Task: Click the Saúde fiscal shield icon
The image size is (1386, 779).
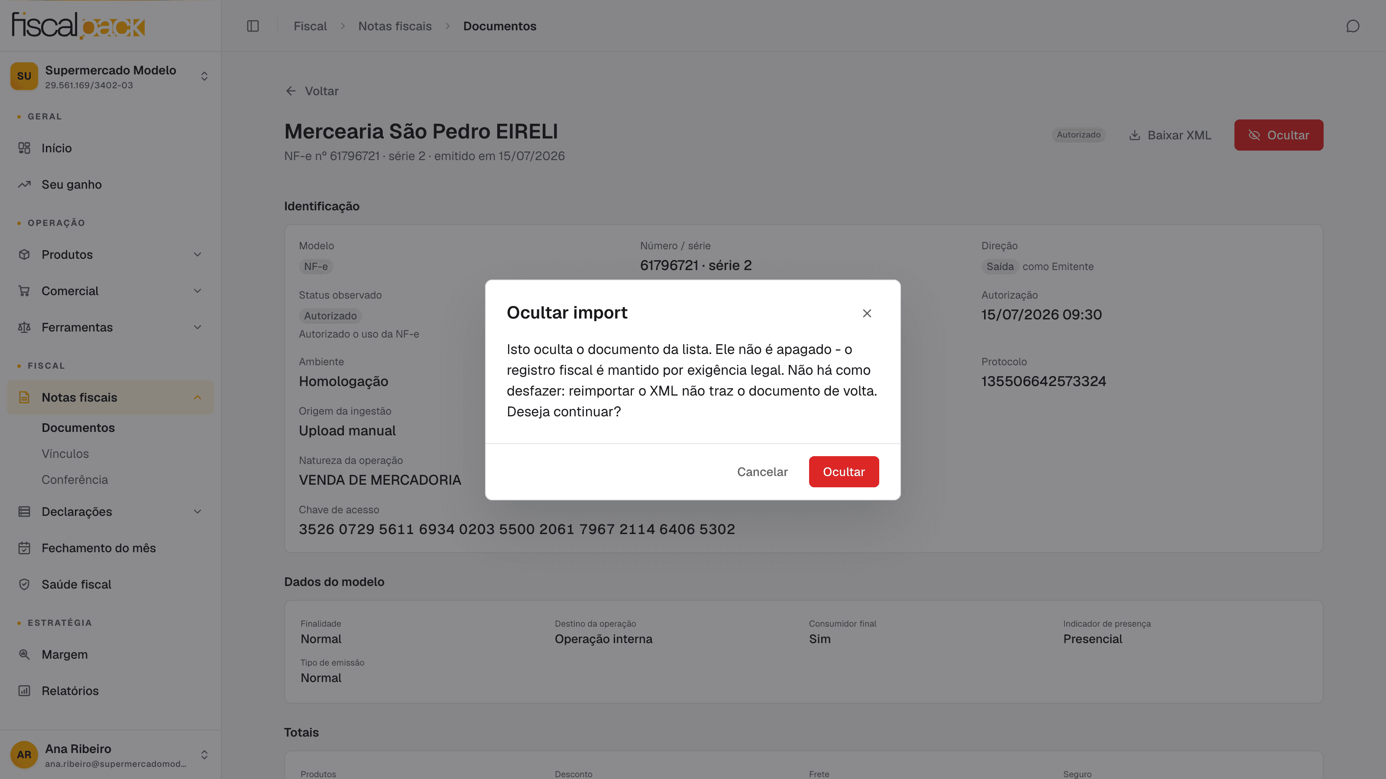Action: coord(24,584)
